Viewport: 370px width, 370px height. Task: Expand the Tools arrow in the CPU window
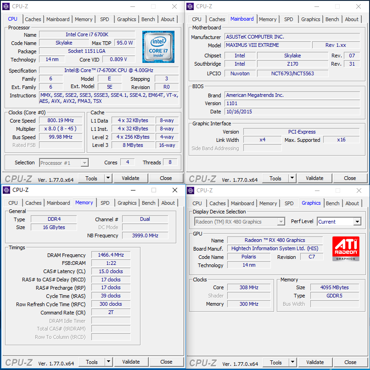[108, 178]
